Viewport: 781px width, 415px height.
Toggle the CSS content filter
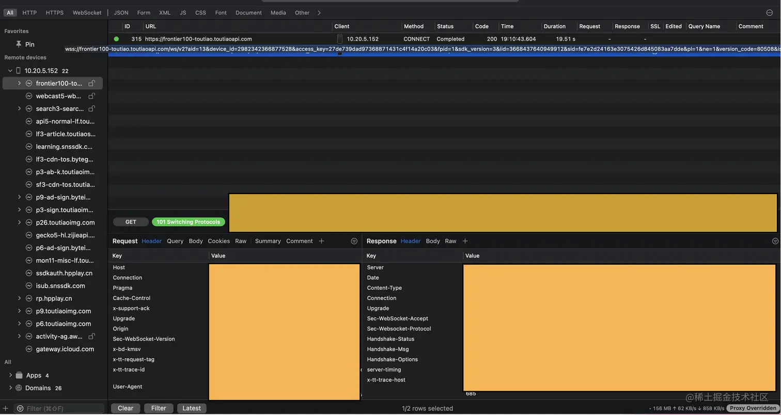tap(200, 12)
